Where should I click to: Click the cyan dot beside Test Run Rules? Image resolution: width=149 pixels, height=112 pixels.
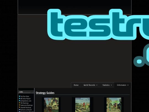coord(20,96)
